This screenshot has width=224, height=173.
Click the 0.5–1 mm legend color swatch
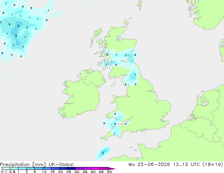[14, 168]
